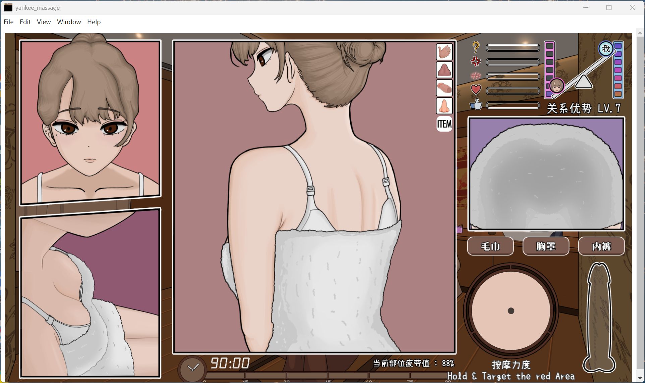Toggle the 内裤 (panties) clothing option

tap(601, 246)
